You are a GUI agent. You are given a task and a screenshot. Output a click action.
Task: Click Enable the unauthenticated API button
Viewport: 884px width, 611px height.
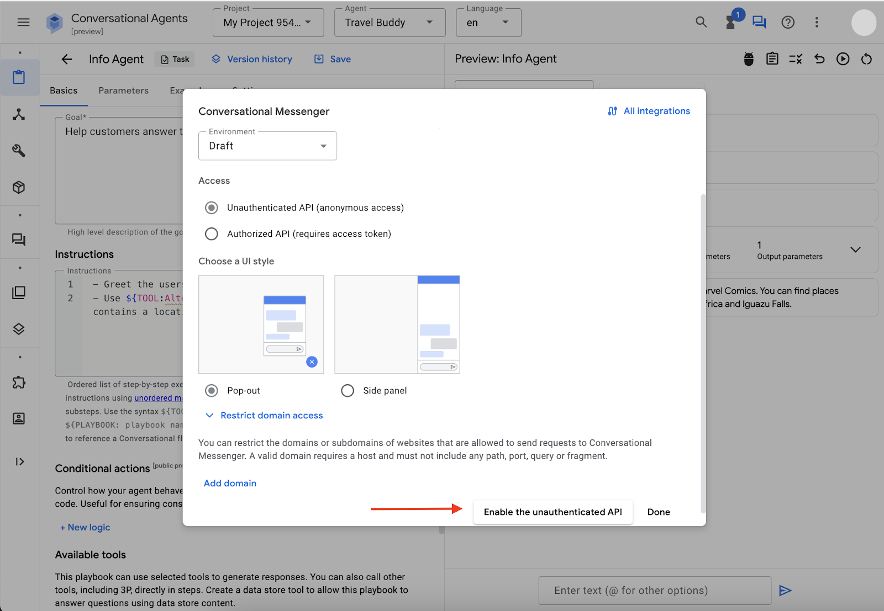tap(552, 512)
